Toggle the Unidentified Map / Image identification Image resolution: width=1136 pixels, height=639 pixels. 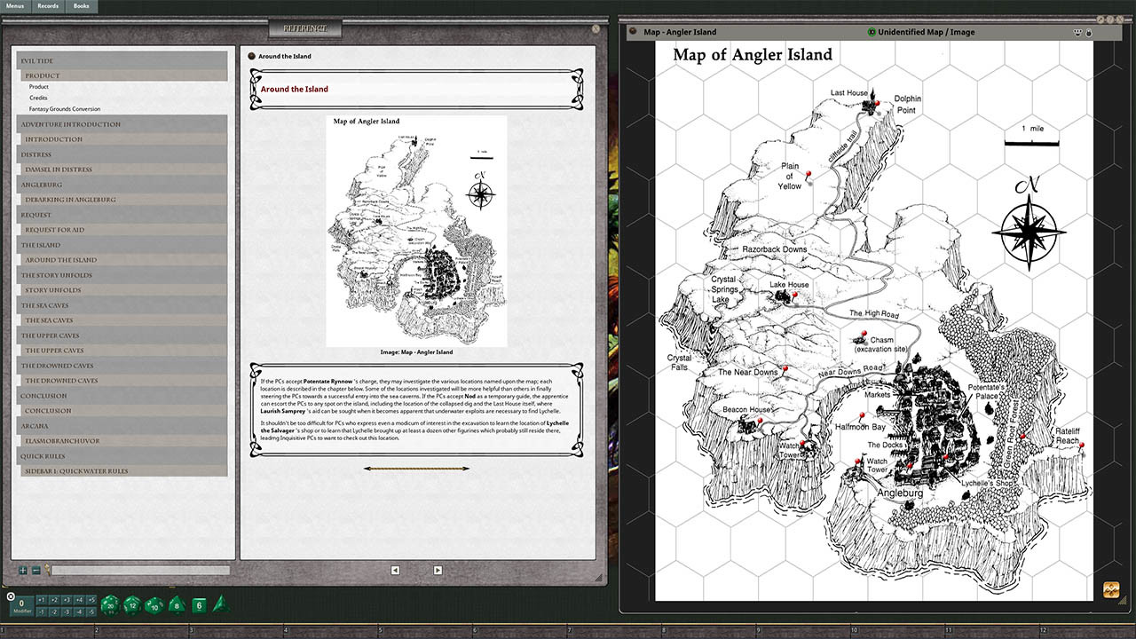pyautogui.click(x=870, y=32)
